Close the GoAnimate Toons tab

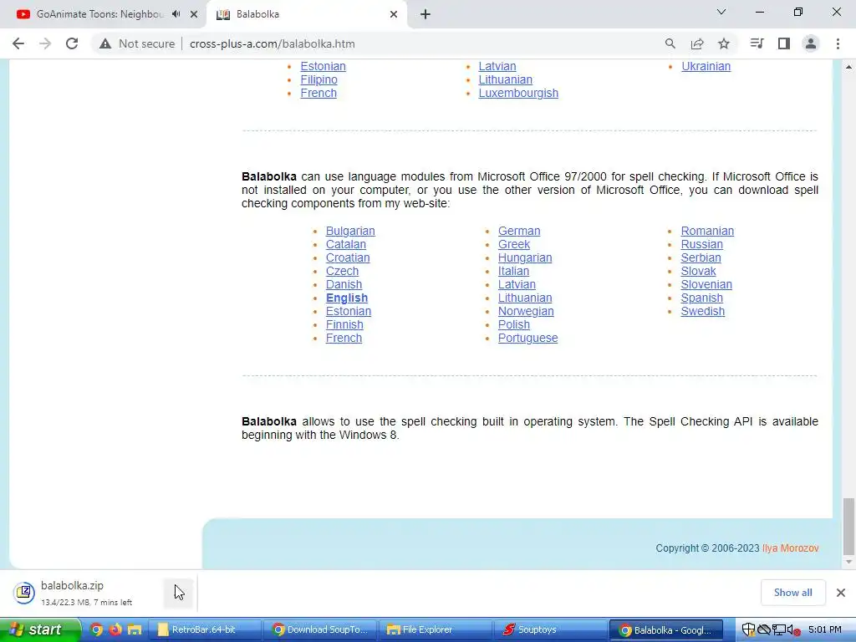(194, 14)
